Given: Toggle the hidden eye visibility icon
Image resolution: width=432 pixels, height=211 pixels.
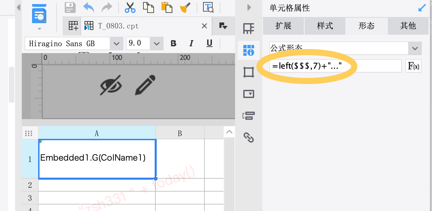Looking at the screenshot, I should [x=111, y=85].
